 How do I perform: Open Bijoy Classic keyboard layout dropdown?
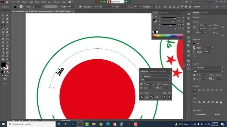click(x=123, y=2)
